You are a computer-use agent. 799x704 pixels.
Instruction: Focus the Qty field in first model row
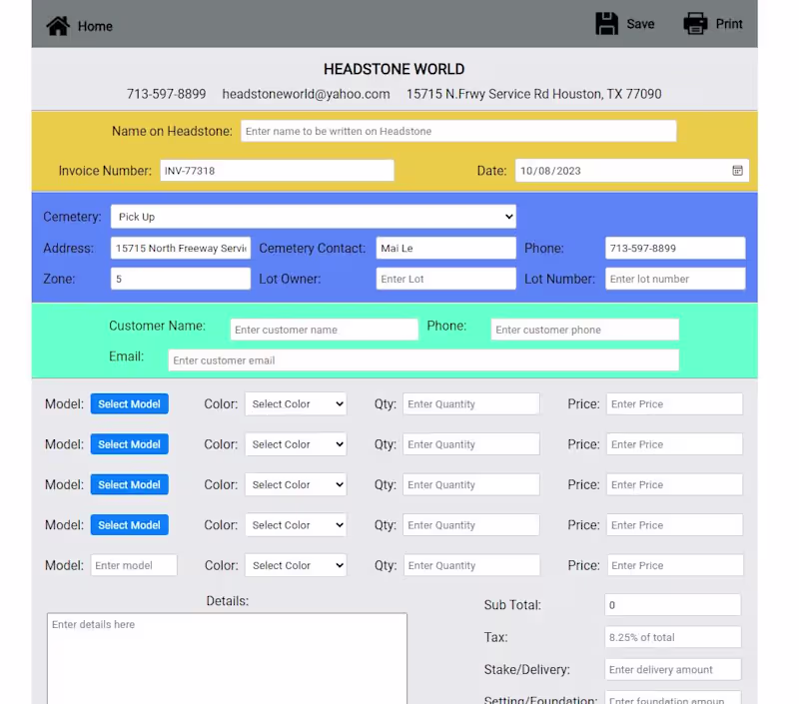471,404
